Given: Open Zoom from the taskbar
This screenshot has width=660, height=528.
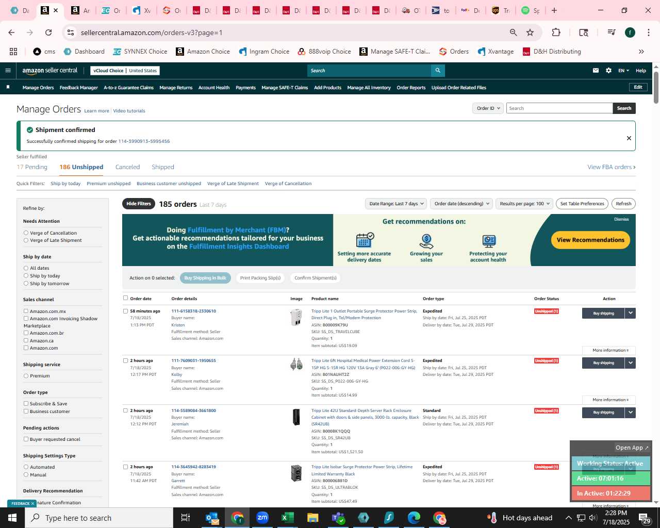Looking at the screenshot, I should coord(262,518).
